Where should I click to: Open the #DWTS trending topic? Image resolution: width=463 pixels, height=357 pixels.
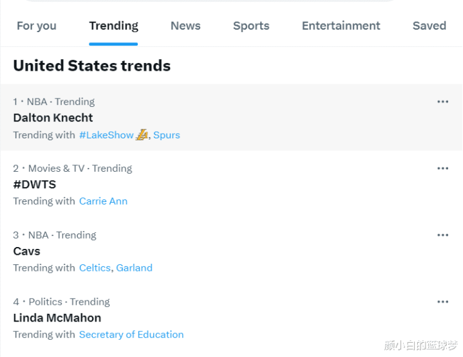(35, 185)
